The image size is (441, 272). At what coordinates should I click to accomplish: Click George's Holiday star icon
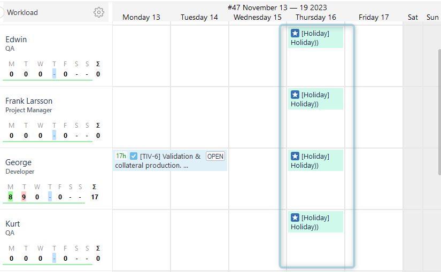(x=295, y=156)
